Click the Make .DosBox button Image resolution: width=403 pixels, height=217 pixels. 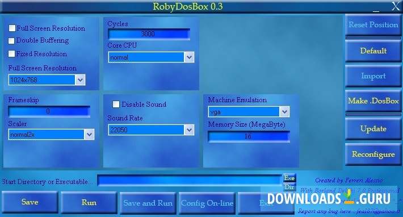[x=373, y=101]
